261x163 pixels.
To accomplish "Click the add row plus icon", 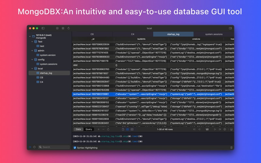I will (99, 129).
